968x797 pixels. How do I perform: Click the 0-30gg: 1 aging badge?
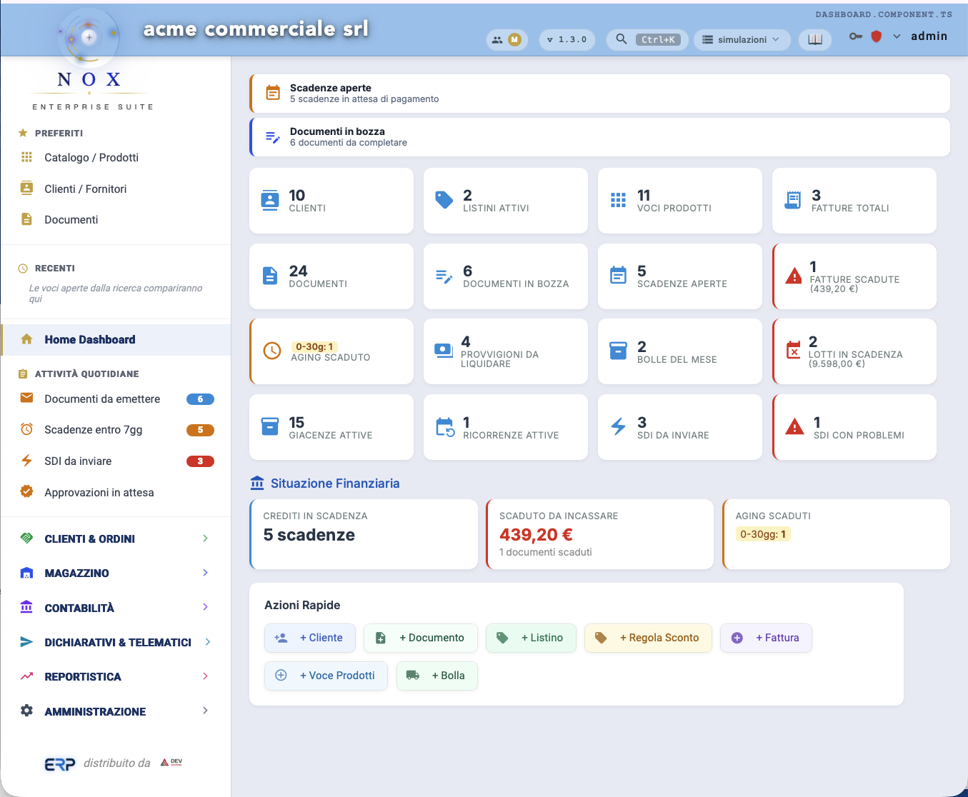click(x=763, y=533)
